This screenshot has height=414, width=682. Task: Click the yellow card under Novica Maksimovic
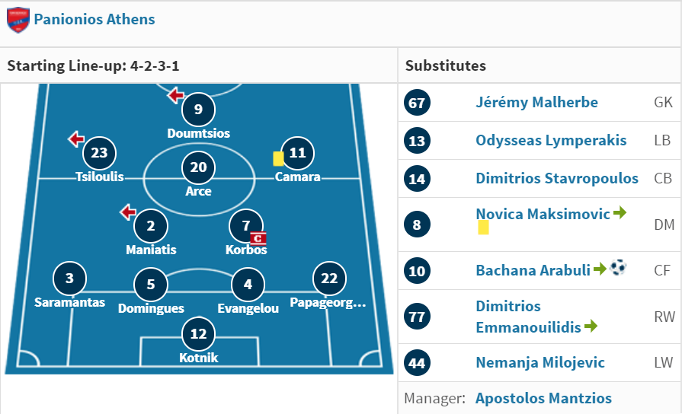pyautogui.click(x=483, y=228)
